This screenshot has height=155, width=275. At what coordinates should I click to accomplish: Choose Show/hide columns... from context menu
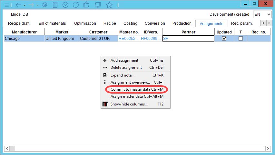click(136, 104)
